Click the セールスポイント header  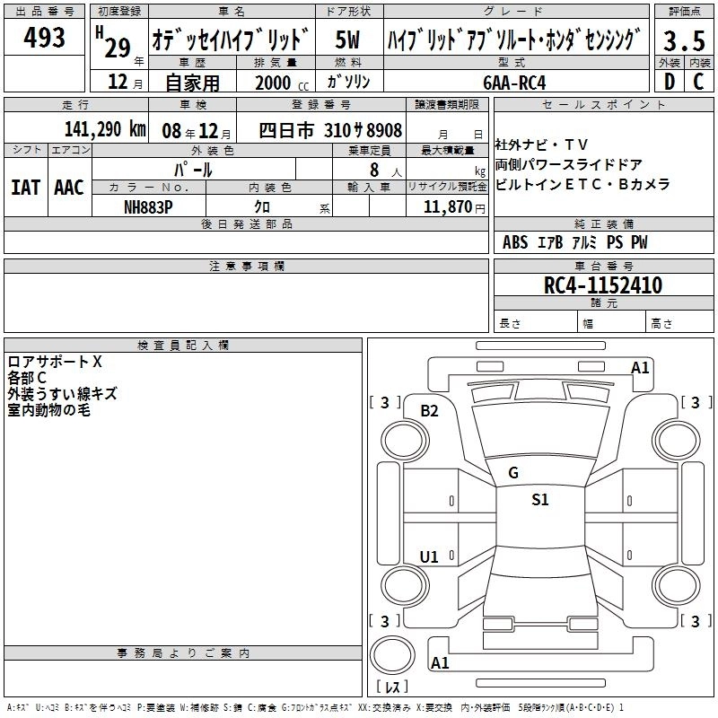pyautogui.click(x=603, y=104)
